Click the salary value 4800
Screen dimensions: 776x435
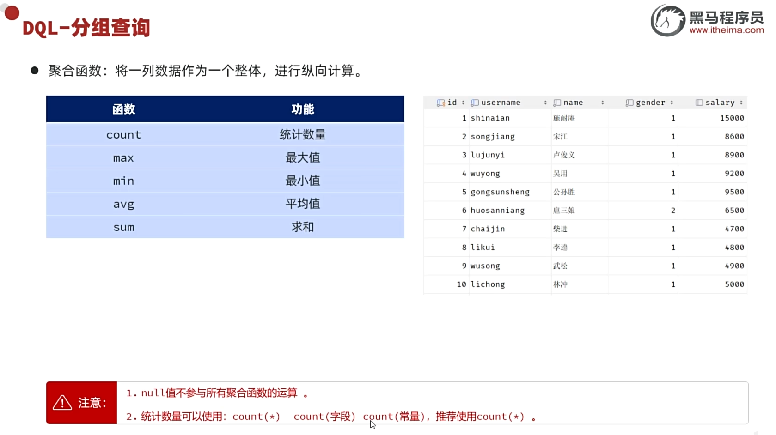point(734,248)
